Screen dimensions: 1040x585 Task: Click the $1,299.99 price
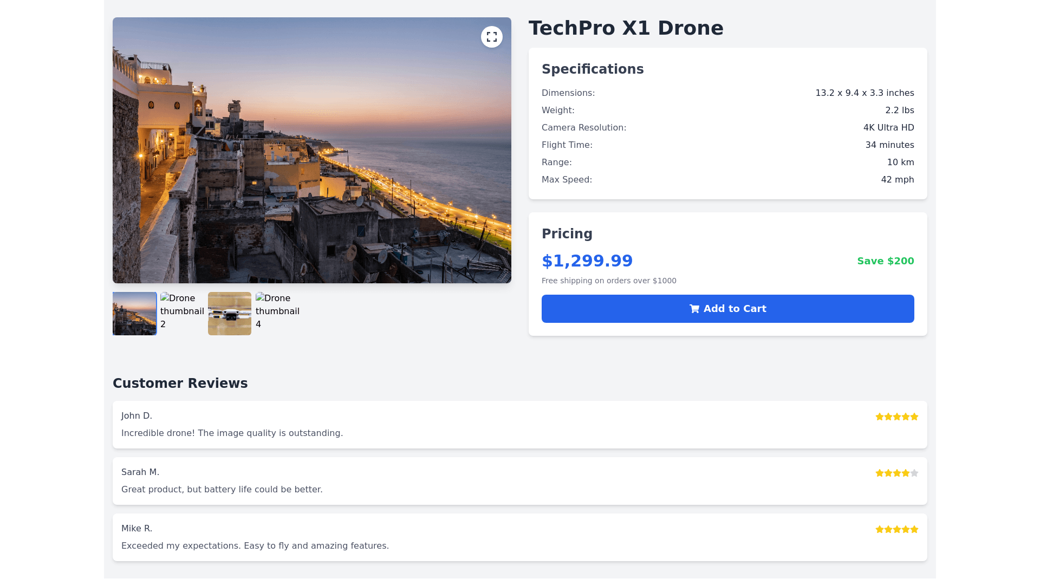pos(587,261)
